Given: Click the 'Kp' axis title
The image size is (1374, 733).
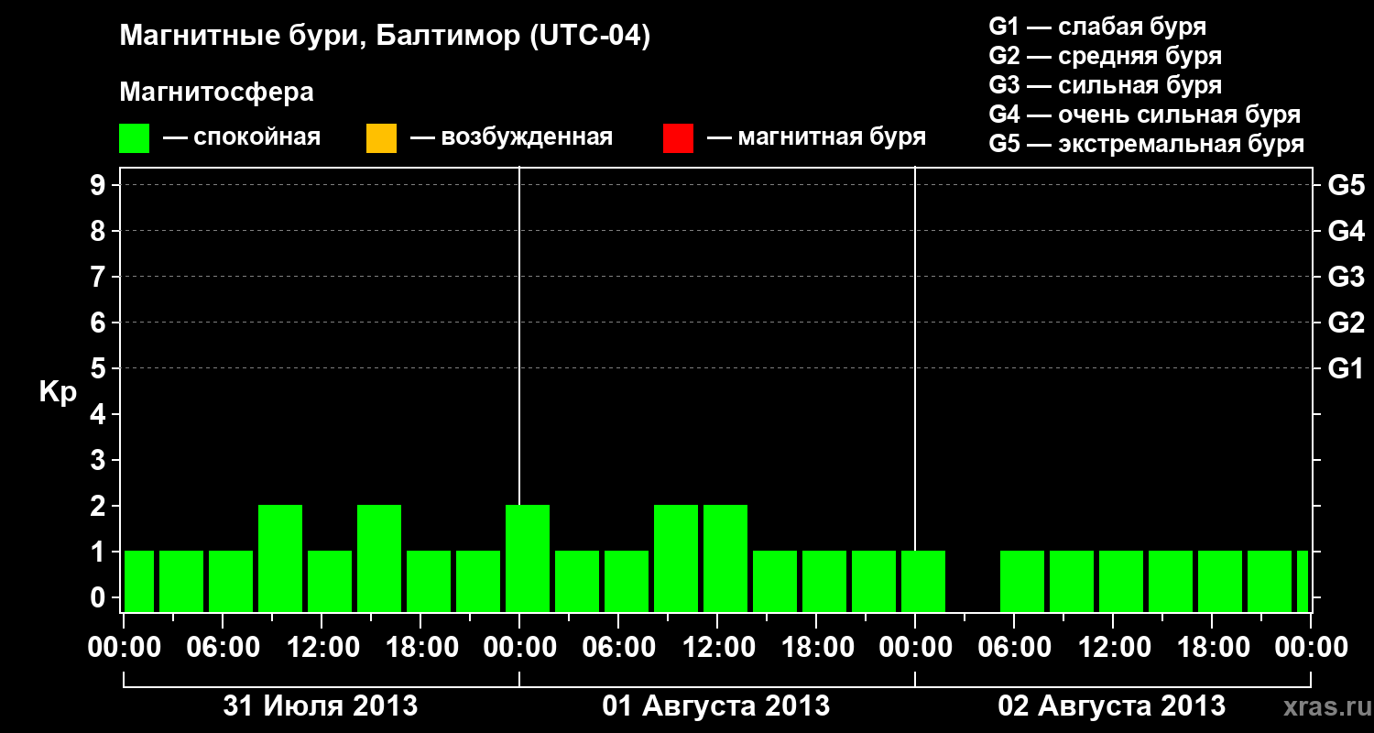Looking at the screenshot, I should tap(58, 392).
